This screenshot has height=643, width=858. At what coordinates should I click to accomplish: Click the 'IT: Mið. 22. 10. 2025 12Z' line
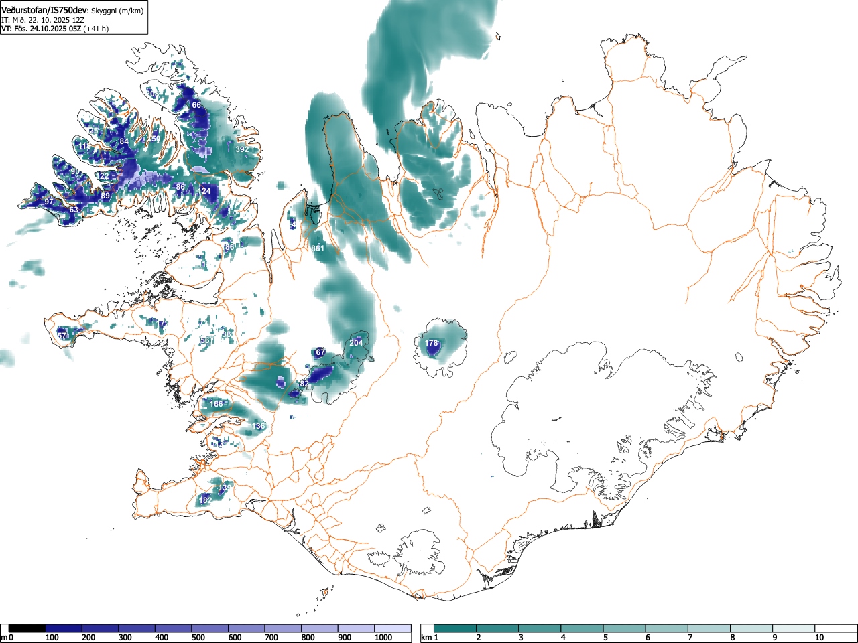43,20
